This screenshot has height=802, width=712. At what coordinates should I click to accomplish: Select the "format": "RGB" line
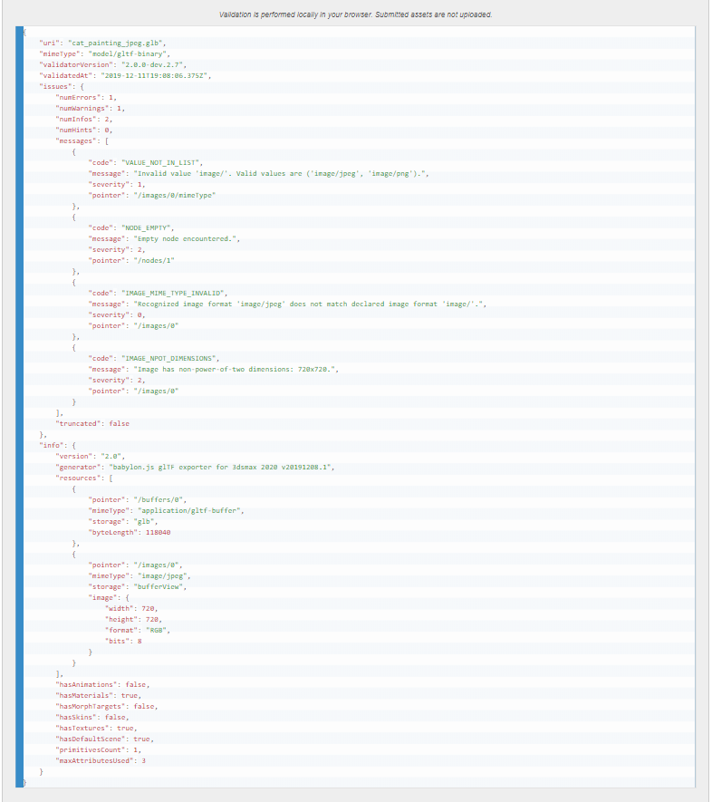click(137, 630)
